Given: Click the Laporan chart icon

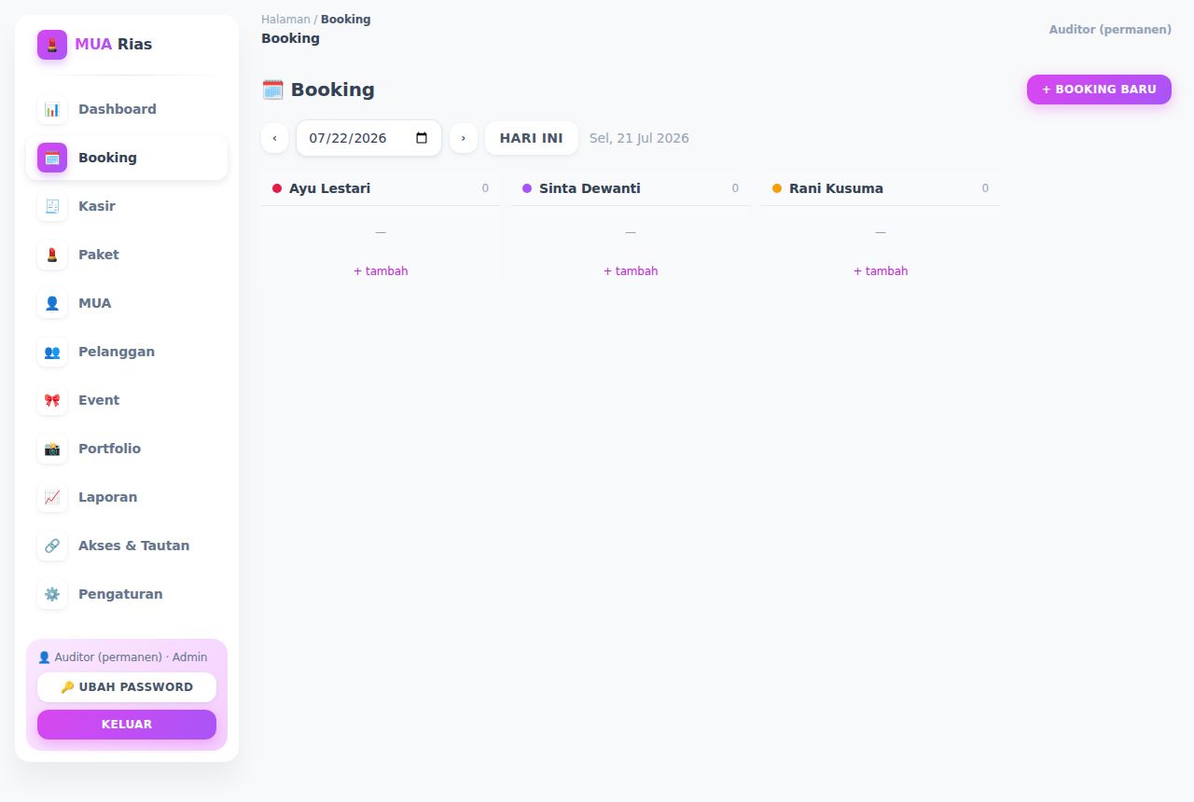Looking at the screenshot, I should coord(52,497).
